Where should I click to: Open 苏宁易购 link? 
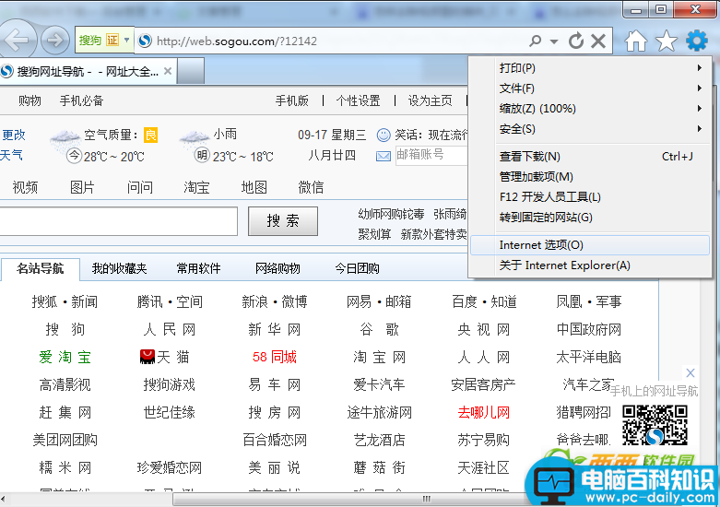click(483, 440)
